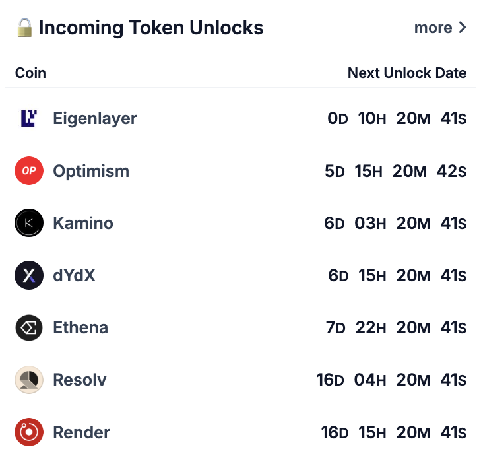Click the dYdX coin logo
Image resolution: width=479 pixels, height=470 pixels.
click(29, 275)
